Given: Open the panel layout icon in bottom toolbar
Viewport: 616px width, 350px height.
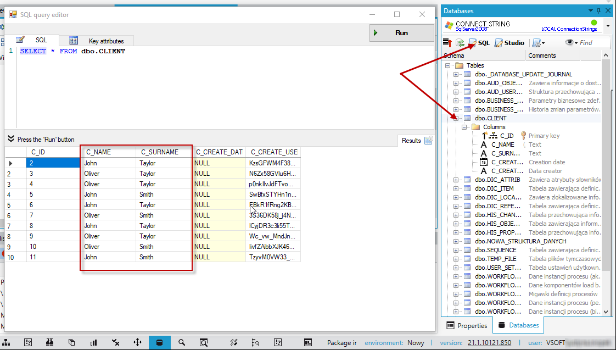Looking at the screenshot, I should pos(308,342).
